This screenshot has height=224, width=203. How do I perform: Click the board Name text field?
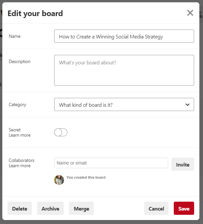[124, 36]
